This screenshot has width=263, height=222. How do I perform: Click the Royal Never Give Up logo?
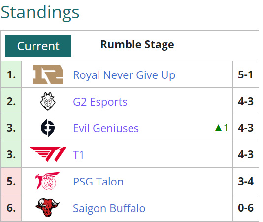click(x=48, y=74)
